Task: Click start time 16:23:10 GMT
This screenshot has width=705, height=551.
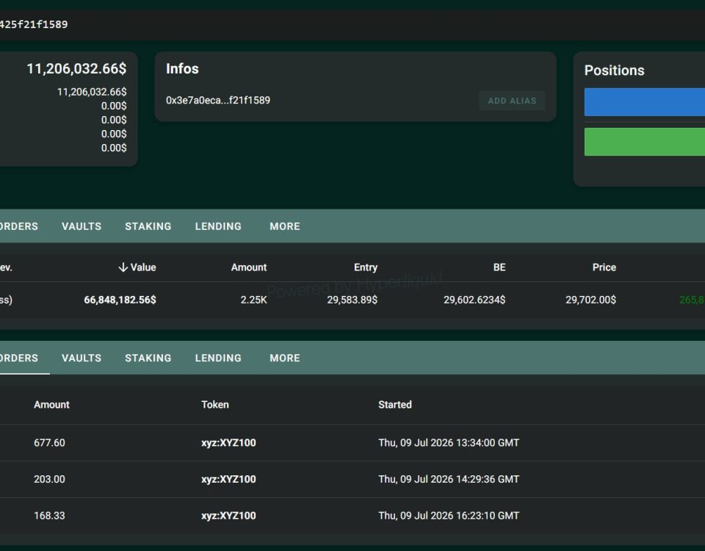Action: [x=488, y=516]
